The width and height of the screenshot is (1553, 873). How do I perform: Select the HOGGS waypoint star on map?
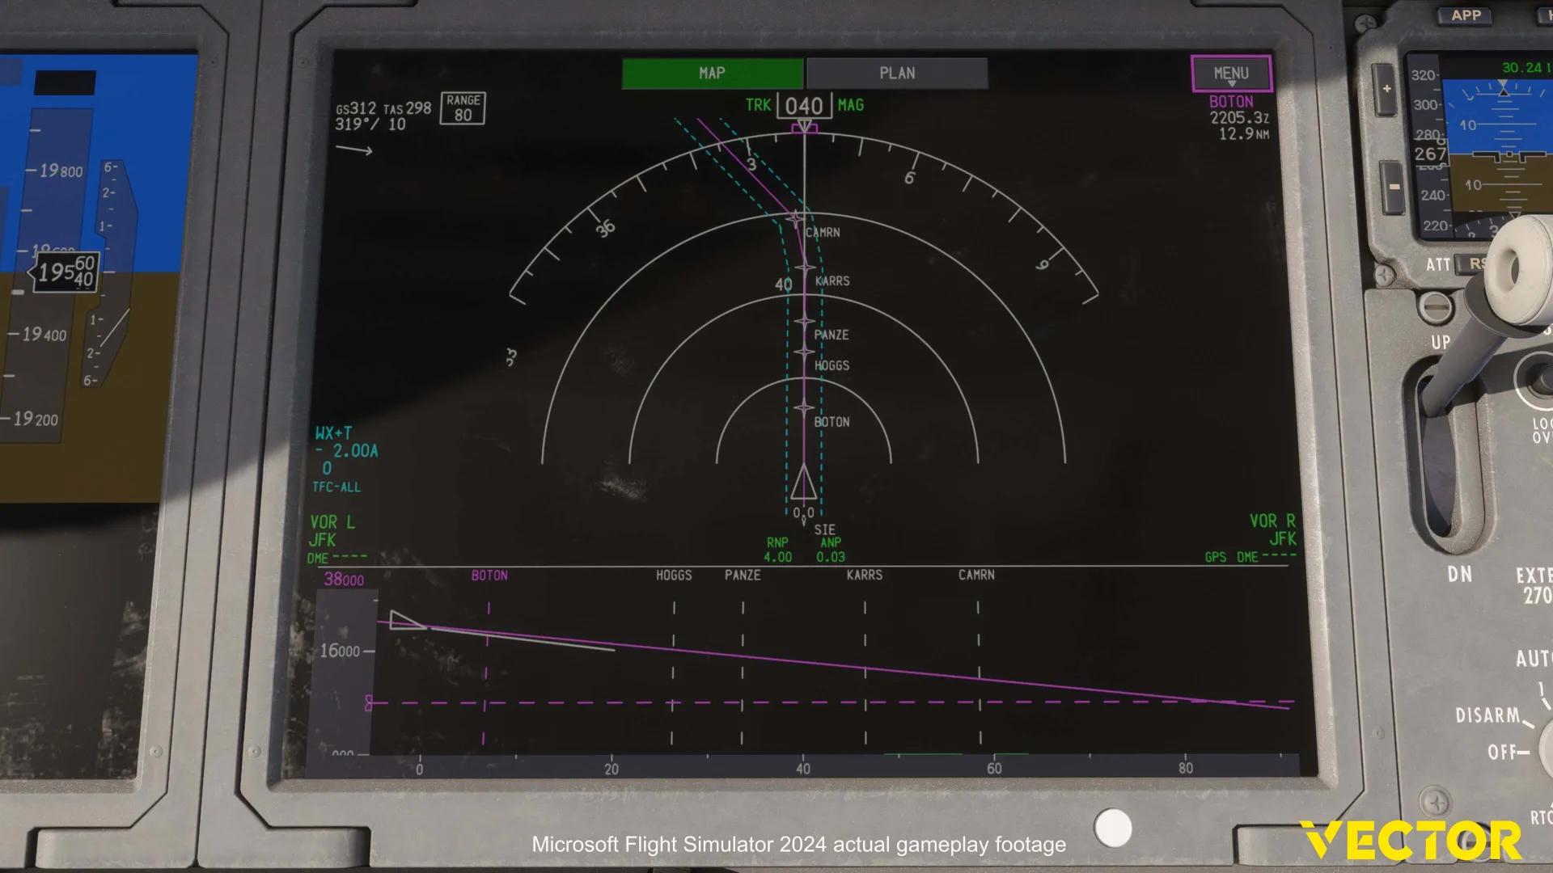pyautogui.click(x=804, y=352)
